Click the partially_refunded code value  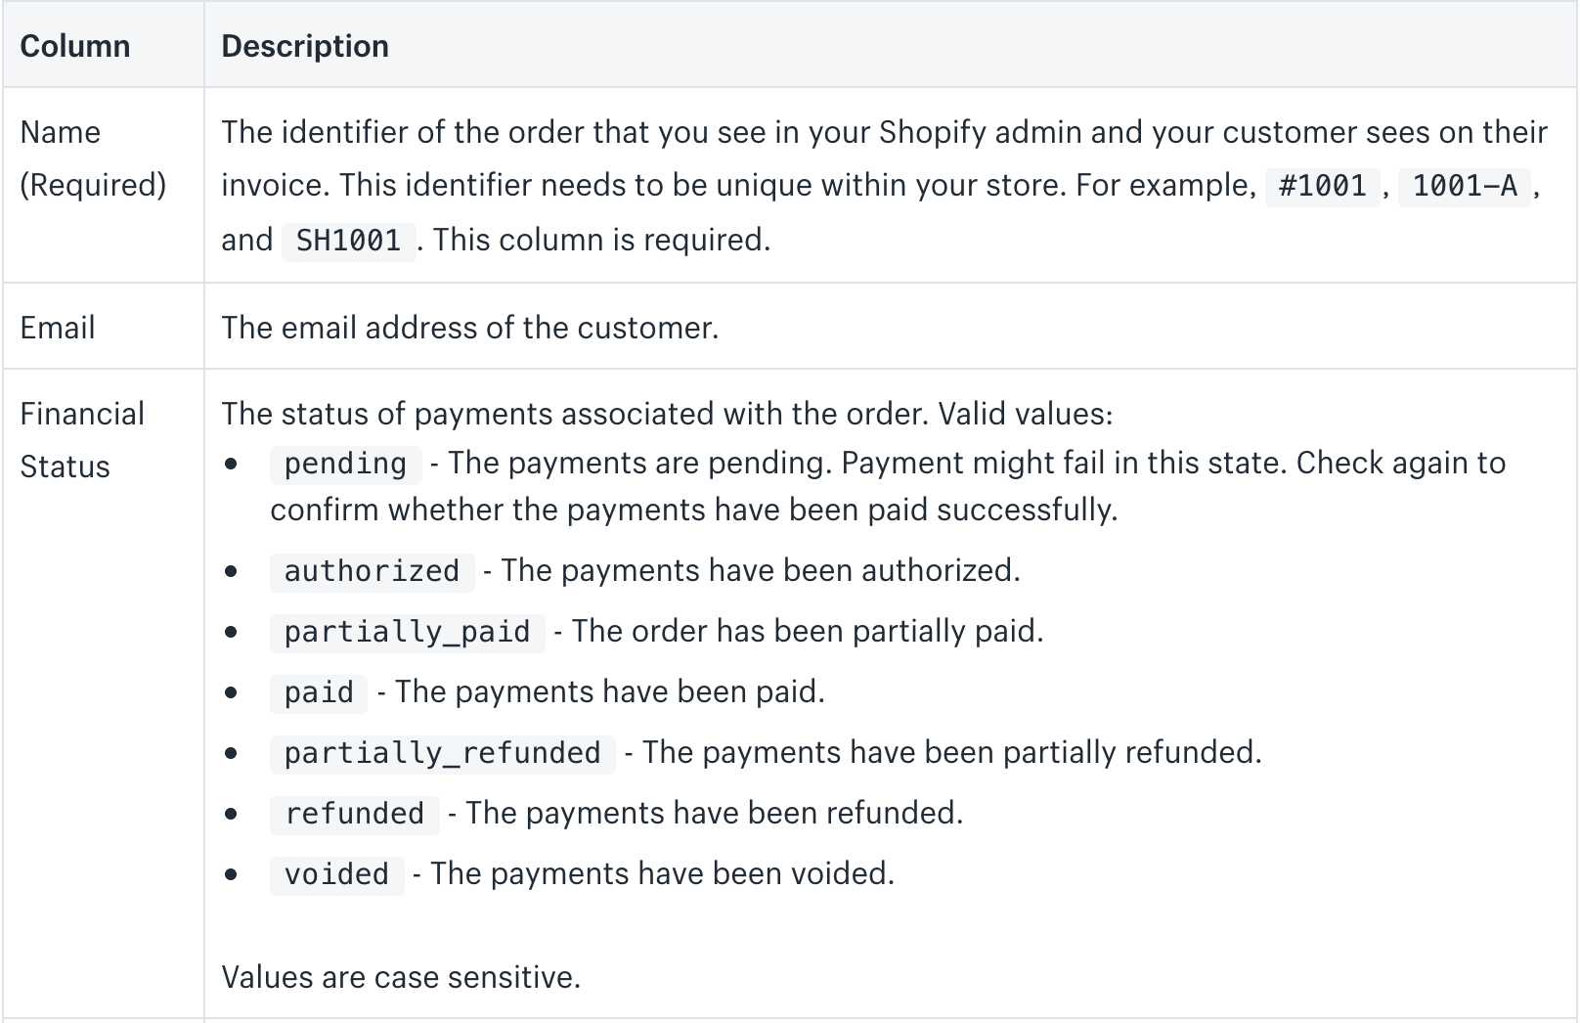click(x=442, y=753)
